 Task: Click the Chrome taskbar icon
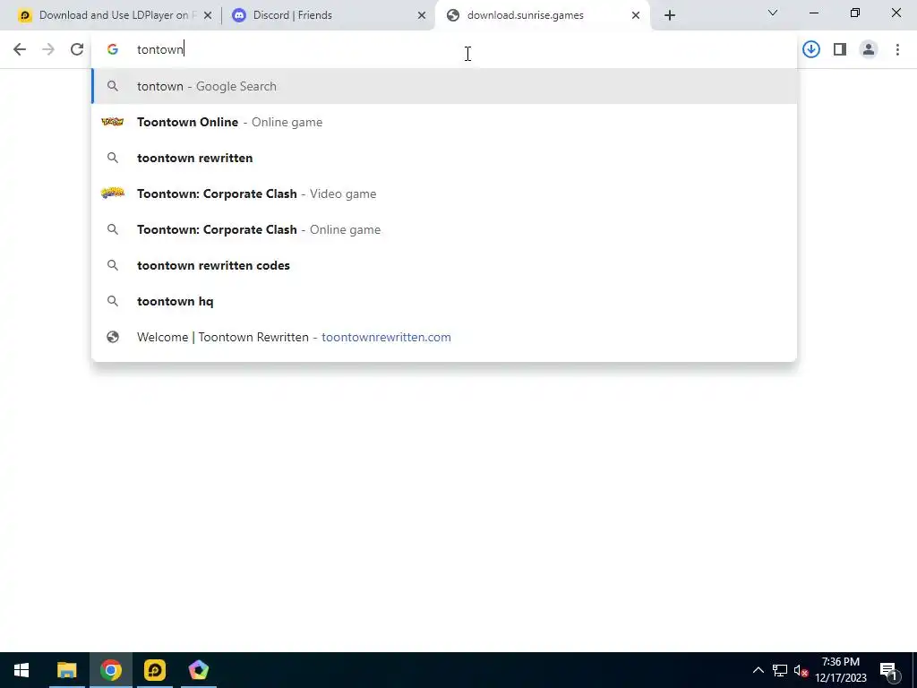[110, 670]
